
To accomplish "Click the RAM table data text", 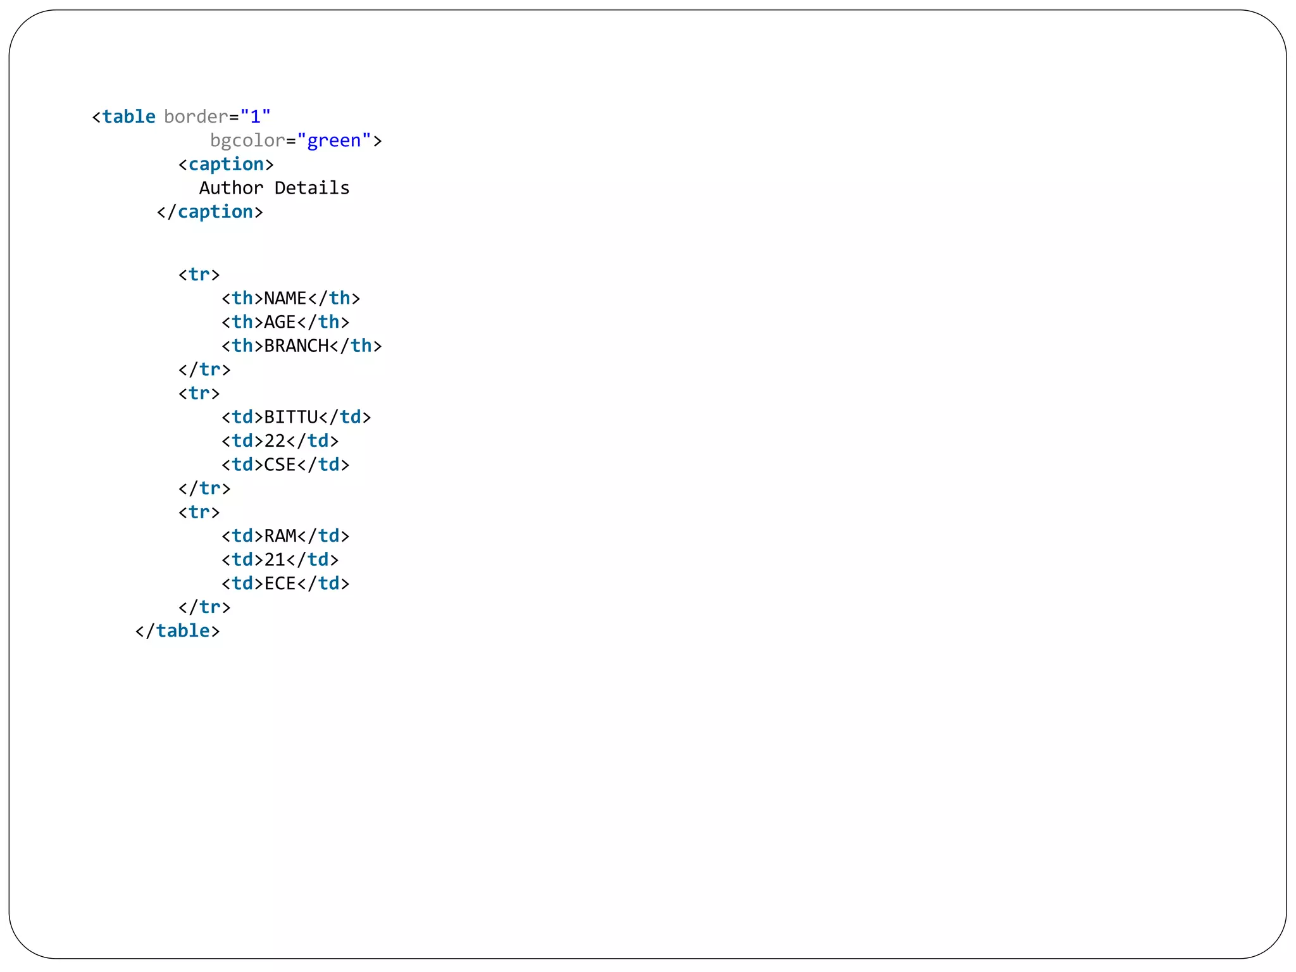I will point(280,536).
